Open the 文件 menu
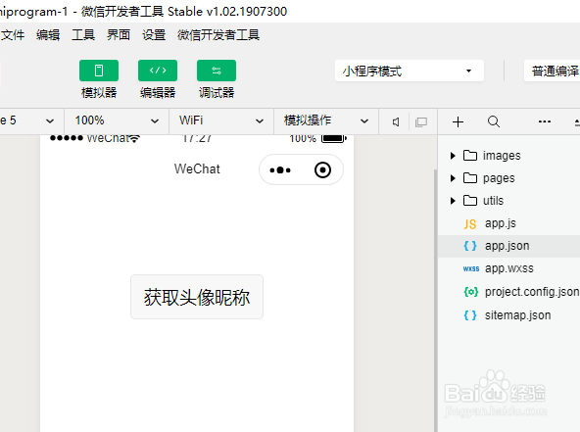The height and width of the screenshot is (432, 580). pos(13,35)
